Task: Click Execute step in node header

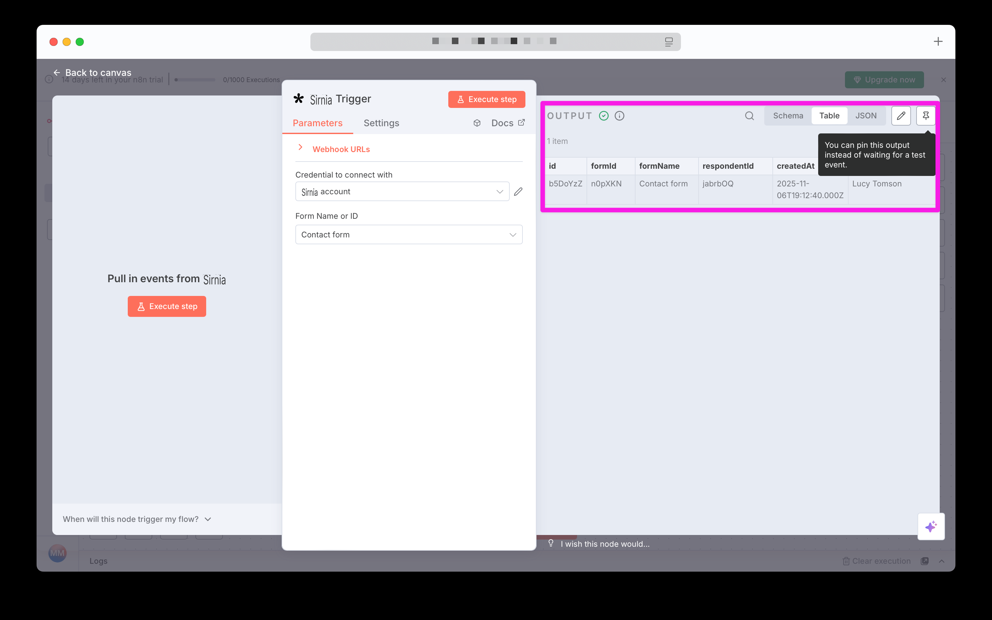Action: [x=487, y=99]
